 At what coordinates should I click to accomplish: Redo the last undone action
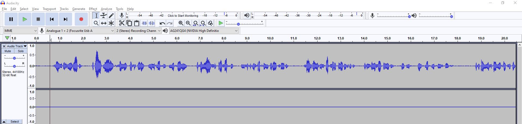pyautogui.click(x=170, y=23)
